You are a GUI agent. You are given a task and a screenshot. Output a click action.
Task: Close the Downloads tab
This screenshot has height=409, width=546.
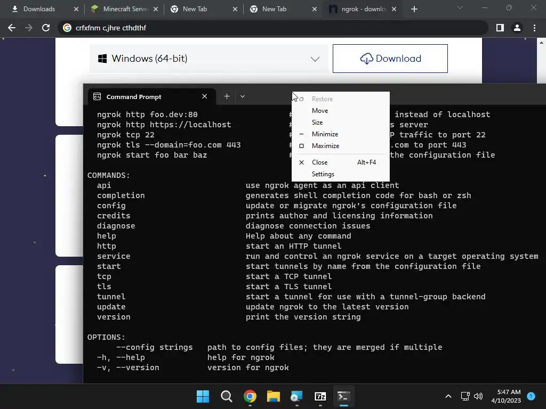(76, 9)
